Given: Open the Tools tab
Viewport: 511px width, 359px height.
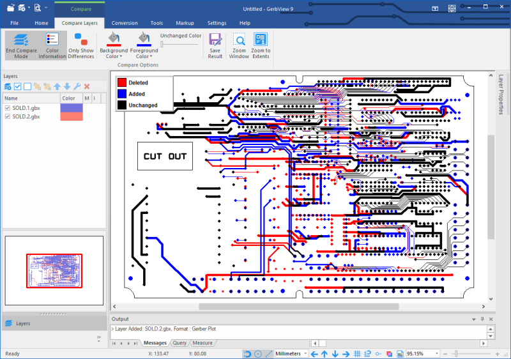Looking at the screenshot, I should point(156,23).
